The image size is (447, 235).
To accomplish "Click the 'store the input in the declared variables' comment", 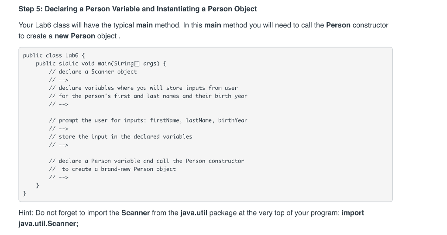I will click(x=120, y=136).
